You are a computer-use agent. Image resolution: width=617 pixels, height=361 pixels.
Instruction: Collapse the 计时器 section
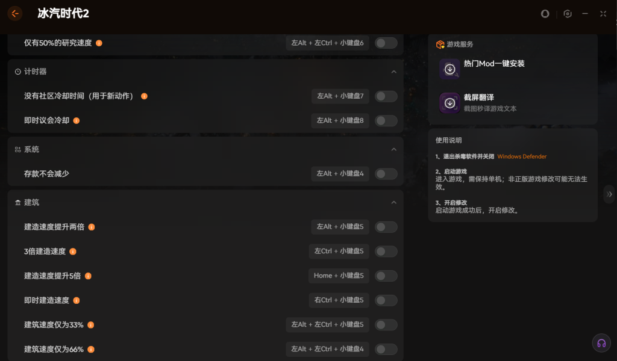(393, 72)
